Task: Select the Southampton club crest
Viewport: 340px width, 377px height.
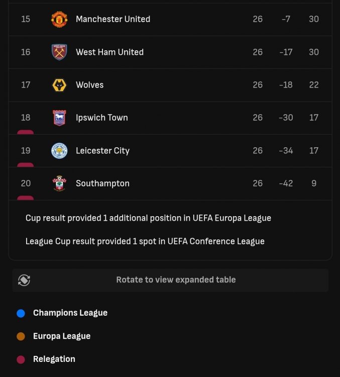Action: (59, 183)
